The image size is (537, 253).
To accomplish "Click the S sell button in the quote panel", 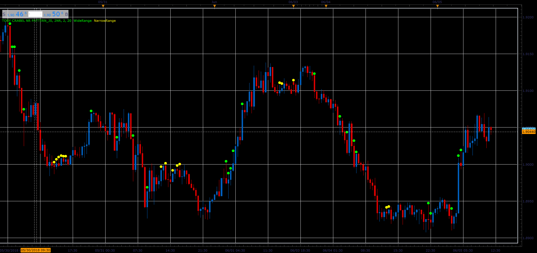I will [x=4, y=14].
